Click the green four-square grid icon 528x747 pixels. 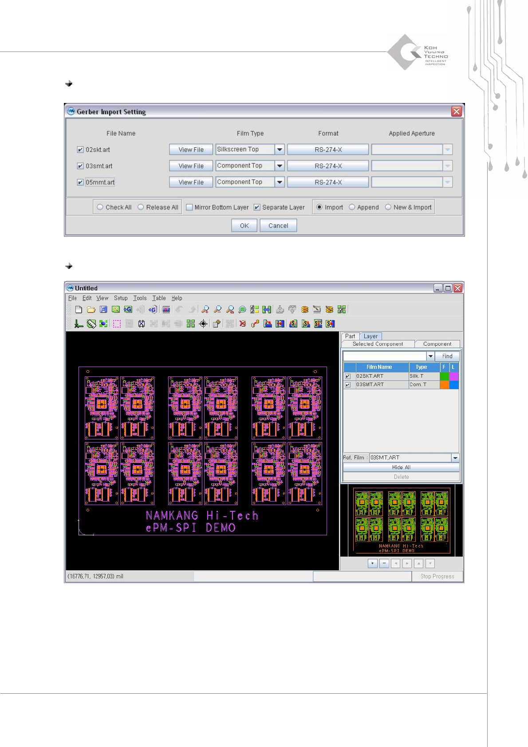191,324
